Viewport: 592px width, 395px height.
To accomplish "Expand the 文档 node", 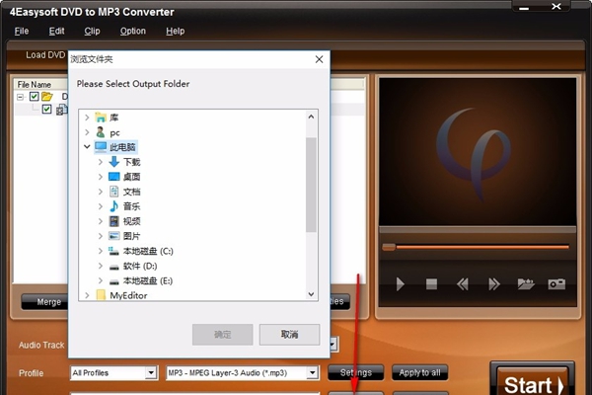I will pyautogui.click(x=101, y=192).
